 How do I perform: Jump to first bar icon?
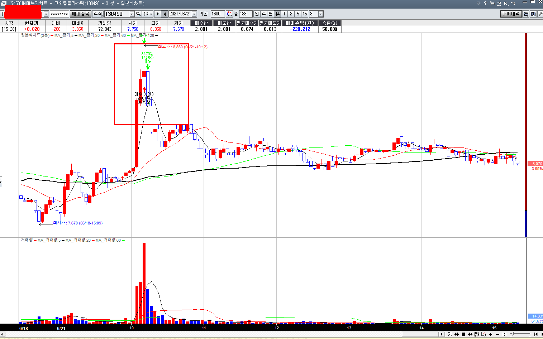click(x=536, y=334)
